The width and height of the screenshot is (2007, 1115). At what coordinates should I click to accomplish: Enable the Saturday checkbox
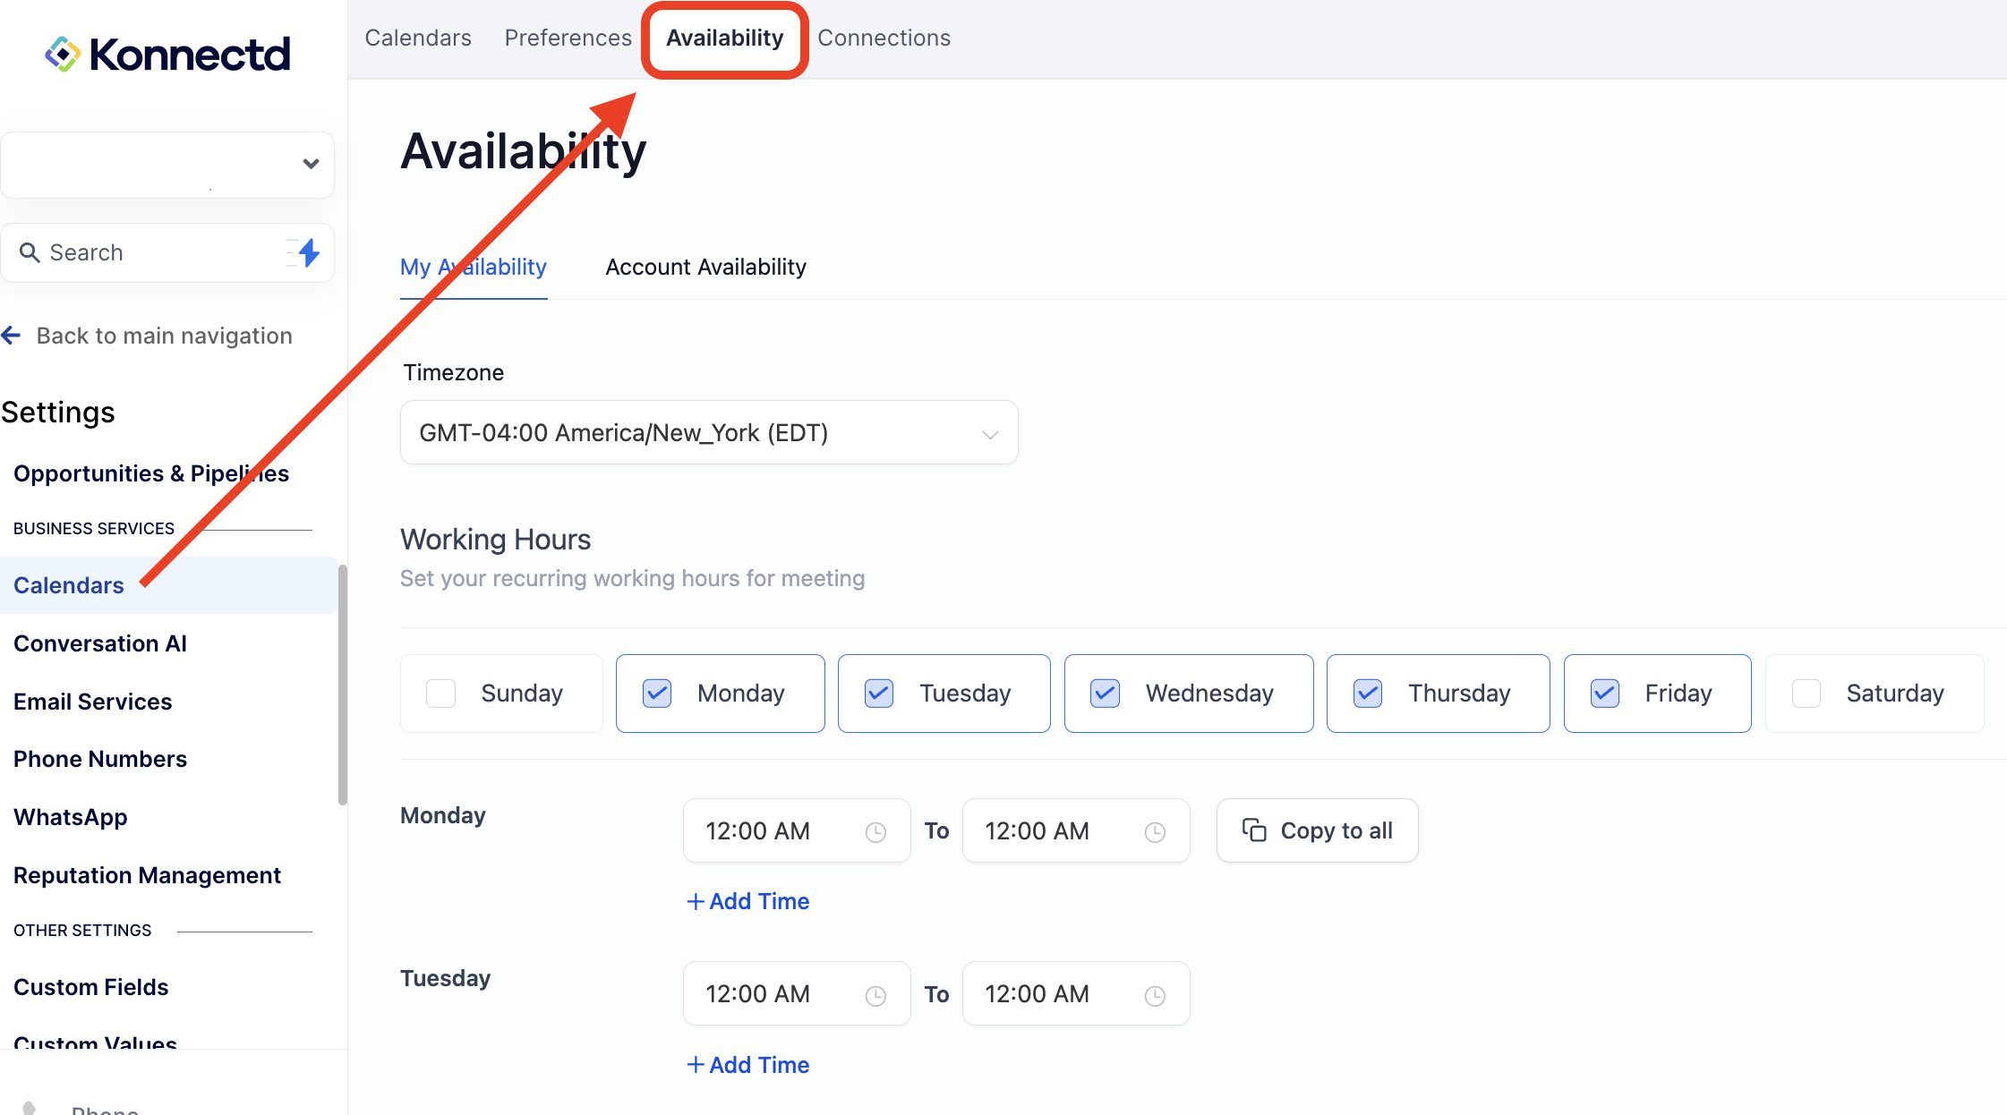click(x=1806, y=694)
